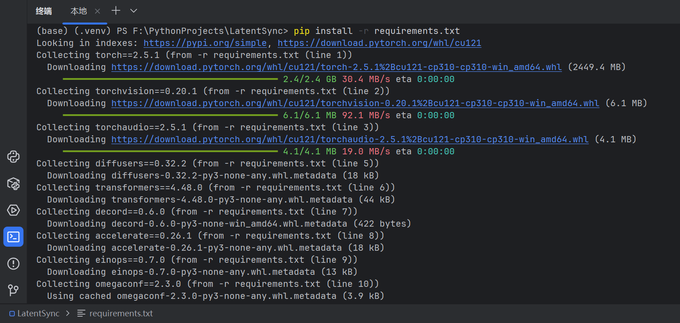Open the Python Console tool window icon
Image resolution: width=680 pixels, height=323 pixels.
(x=13, y=157)
